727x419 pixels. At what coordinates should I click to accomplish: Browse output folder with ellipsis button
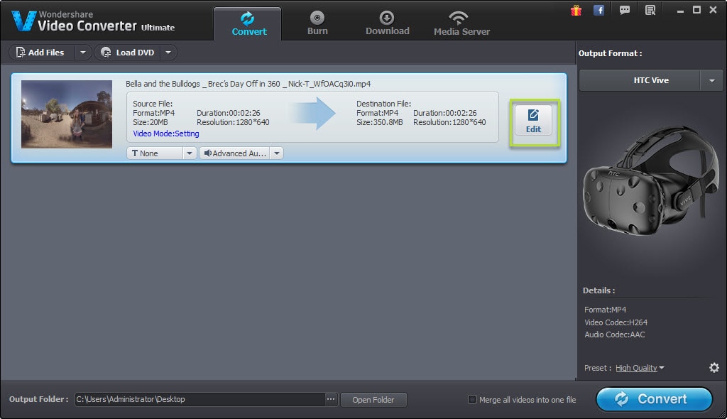click(x=331, y=399)
